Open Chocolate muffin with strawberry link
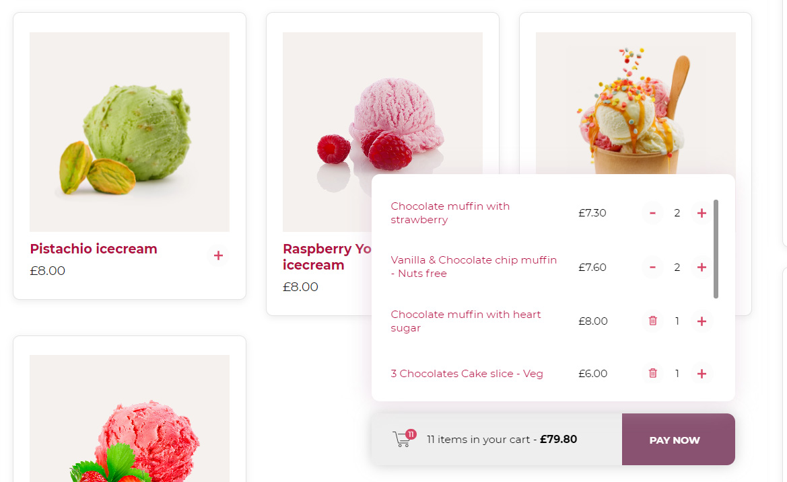787x482 pixels. [450, 213]
